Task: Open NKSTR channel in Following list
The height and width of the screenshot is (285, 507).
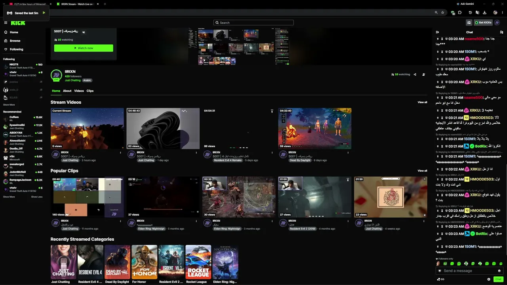Action: 23,66
